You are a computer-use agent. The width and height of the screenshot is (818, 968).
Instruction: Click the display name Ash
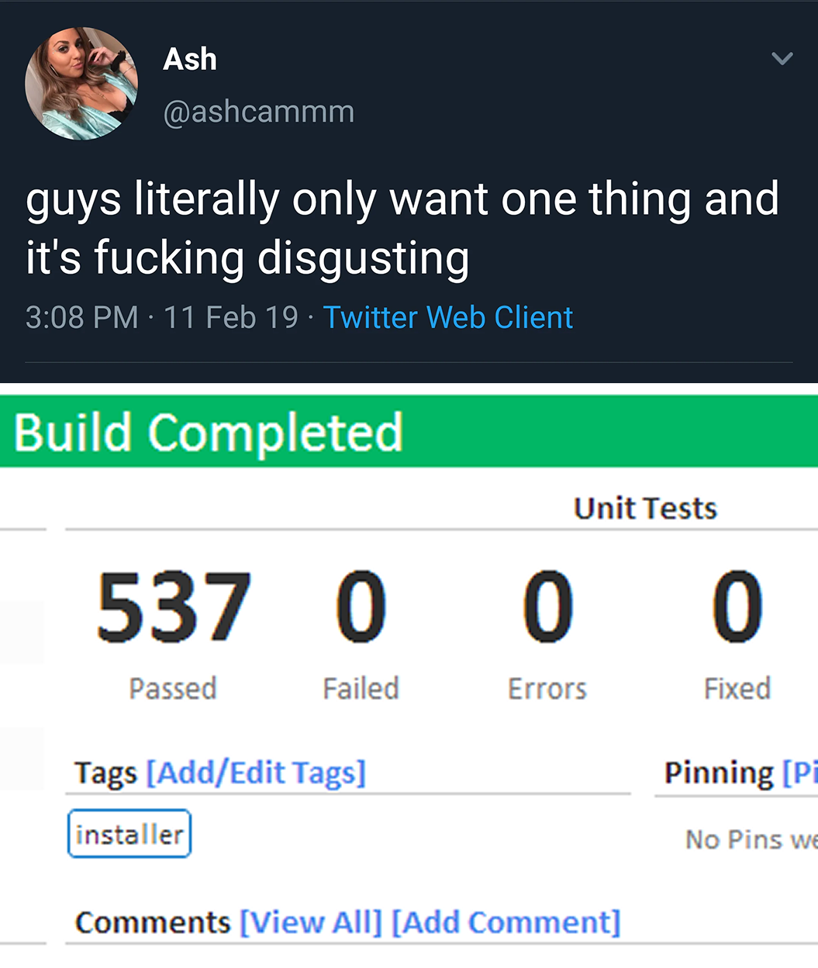tap(190, 59)
